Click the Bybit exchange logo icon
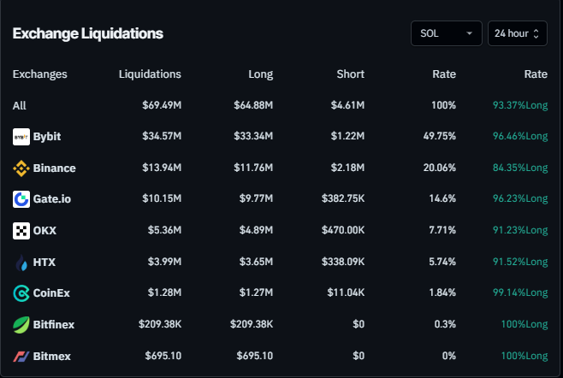This screenshot has height=378, width=563. 21,137
